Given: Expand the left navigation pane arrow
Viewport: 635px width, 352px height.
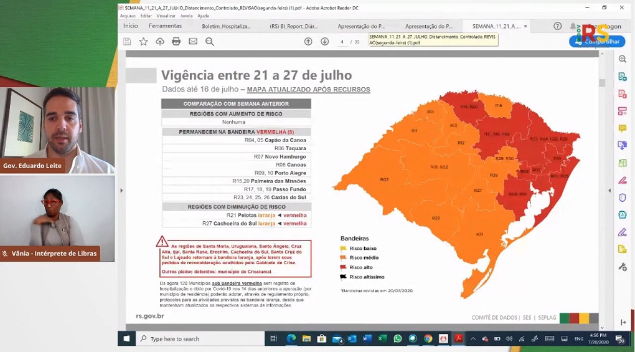Looking at the screenshot, I should [121, 191].
